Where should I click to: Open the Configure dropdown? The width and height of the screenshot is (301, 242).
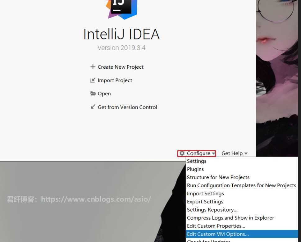197,153
